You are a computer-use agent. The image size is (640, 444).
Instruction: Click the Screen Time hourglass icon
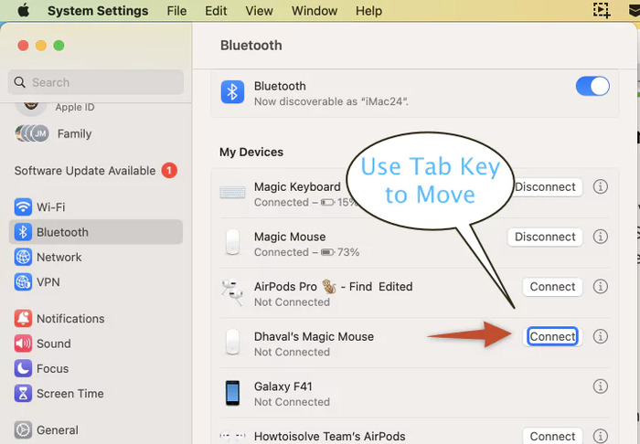coord(23,393)
